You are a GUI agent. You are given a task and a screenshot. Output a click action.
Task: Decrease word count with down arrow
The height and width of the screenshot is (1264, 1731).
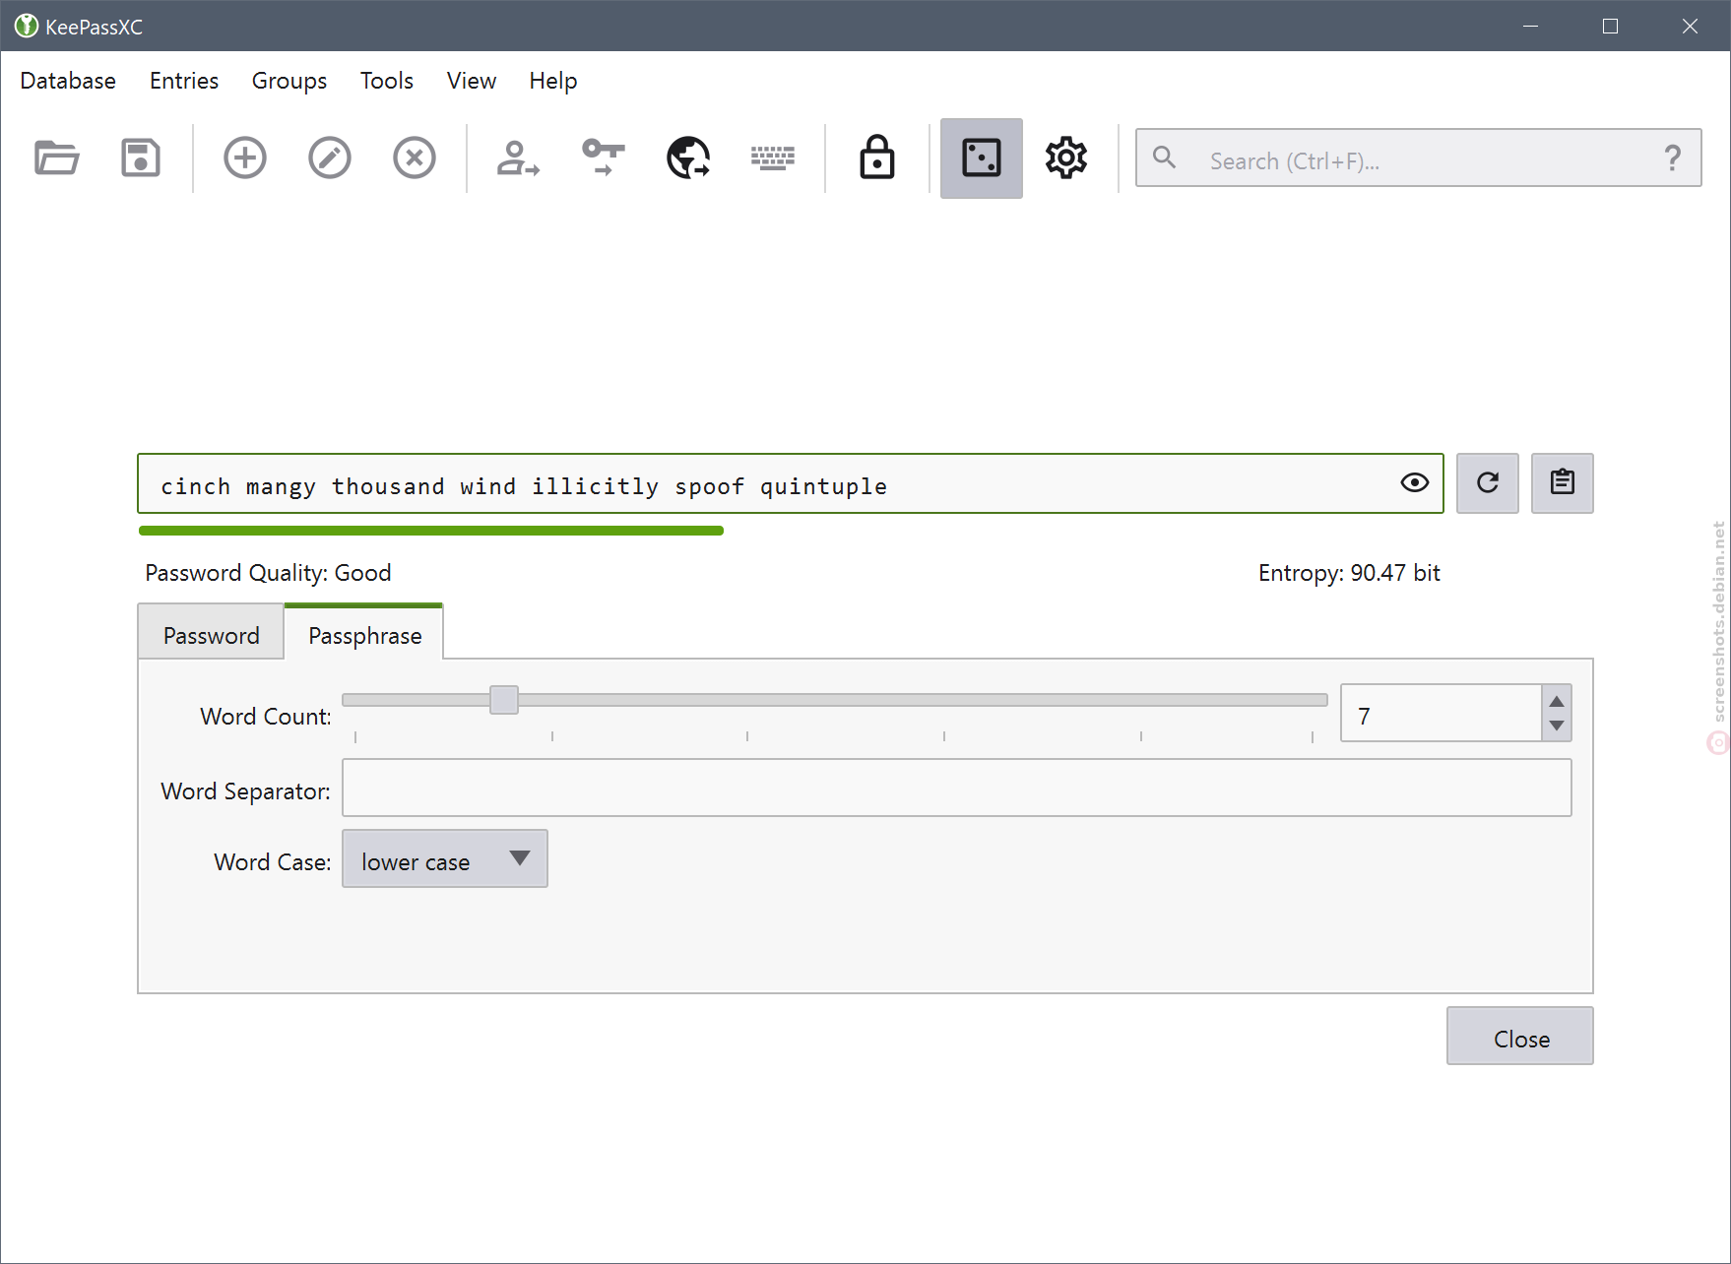click(1557, 726)
